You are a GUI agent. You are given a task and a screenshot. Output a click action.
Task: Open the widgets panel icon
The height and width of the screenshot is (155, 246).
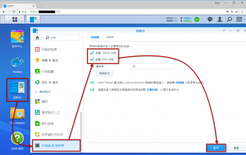239,19
